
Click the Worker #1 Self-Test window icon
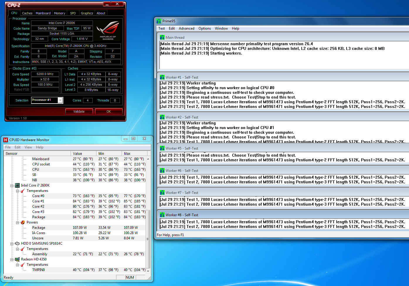pos(162,77)
